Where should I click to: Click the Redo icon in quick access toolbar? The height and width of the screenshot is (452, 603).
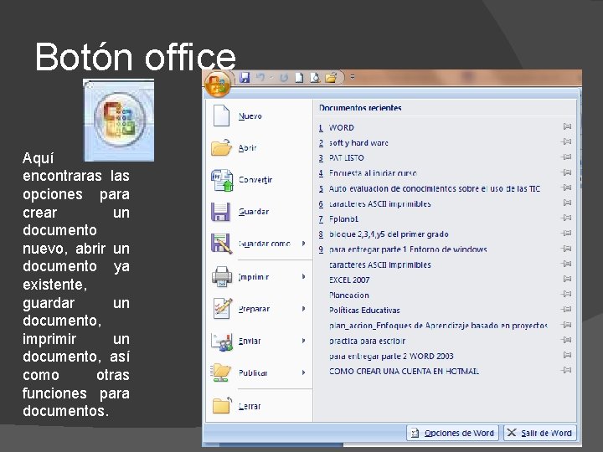(284, 78)
